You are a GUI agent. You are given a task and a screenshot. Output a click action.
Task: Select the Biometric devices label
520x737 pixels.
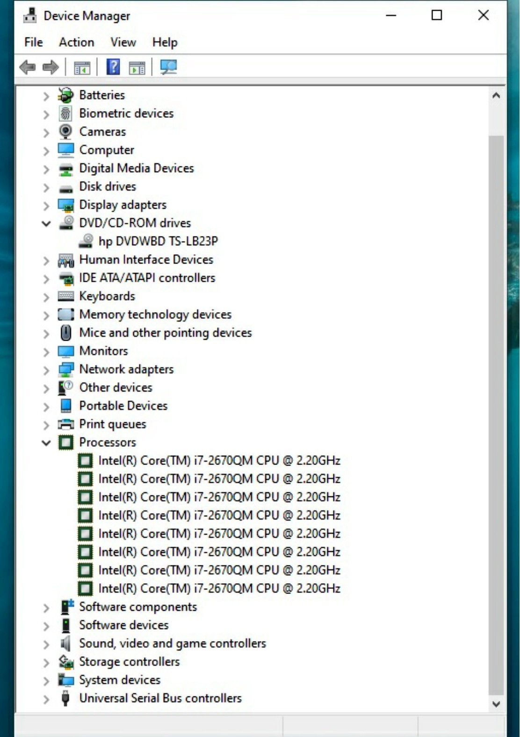pyautogui.click(x=126, y=113)
